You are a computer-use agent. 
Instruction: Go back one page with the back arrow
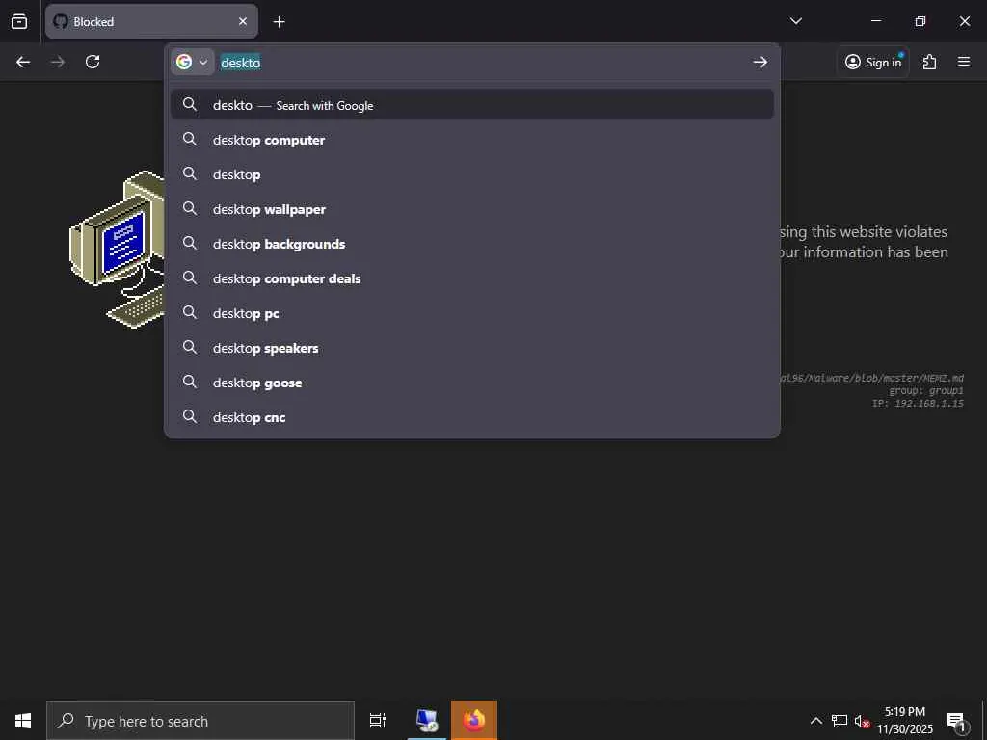coord(23,62)
